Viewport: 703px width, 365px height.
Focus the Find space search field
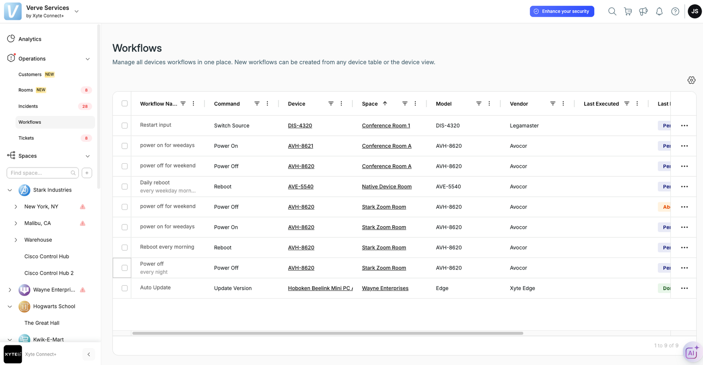click(42, 173)
